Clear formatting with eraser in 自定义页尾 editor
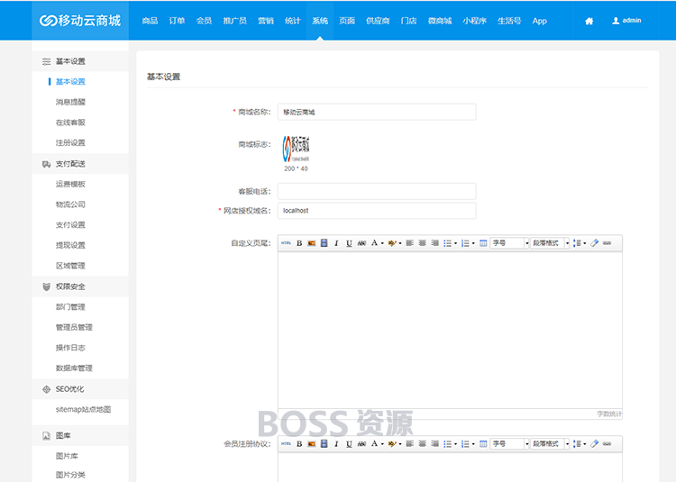676x482 pixels. point(595,243)
